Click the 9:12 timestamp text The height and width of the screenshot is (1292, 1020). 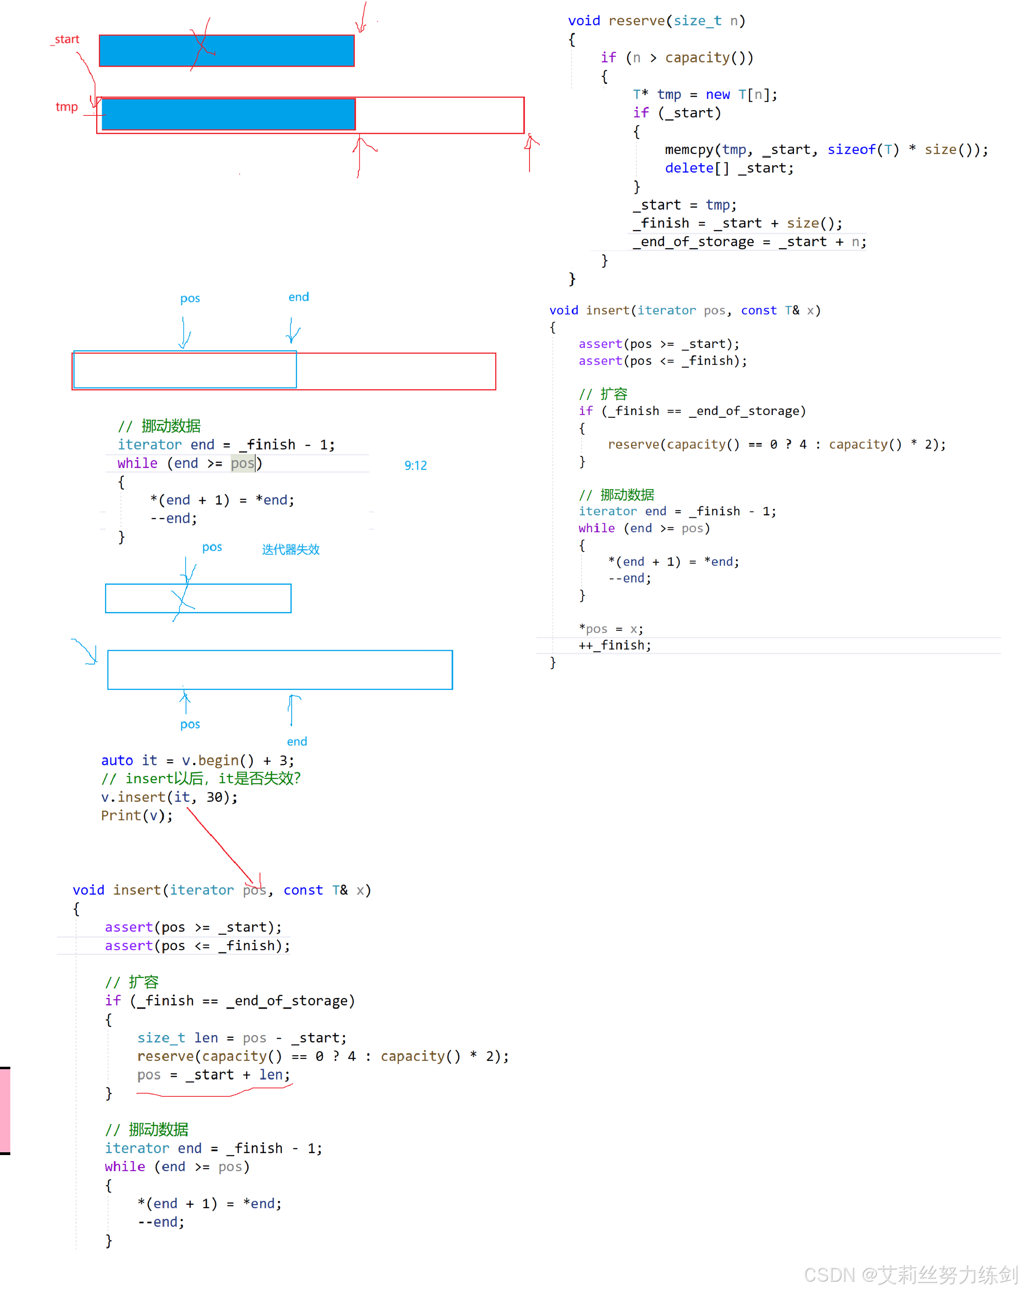pyautogui.click(x=415, y=465)
